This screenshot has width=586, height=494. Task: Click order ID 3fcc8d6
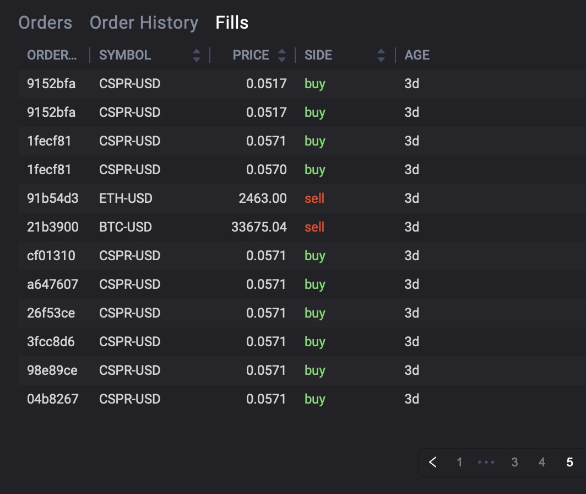click(51, 342)
